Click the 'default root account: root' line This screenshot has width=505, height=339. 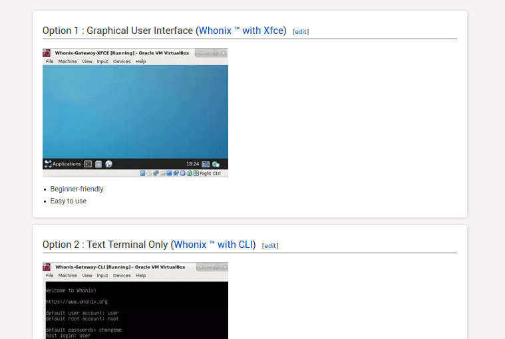pyautogui.click(x=82, y=319)
